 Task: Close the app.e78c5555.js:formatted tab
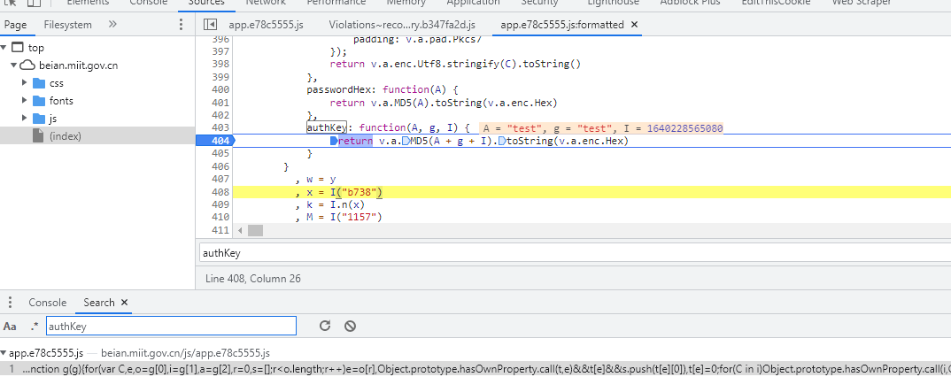634,25
